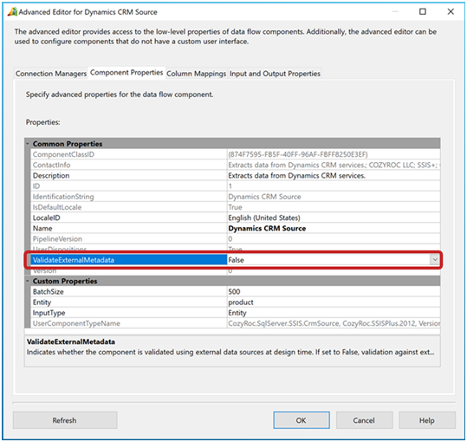Select the InputType property label
467x442 pixels.
(x=49, y=313)
